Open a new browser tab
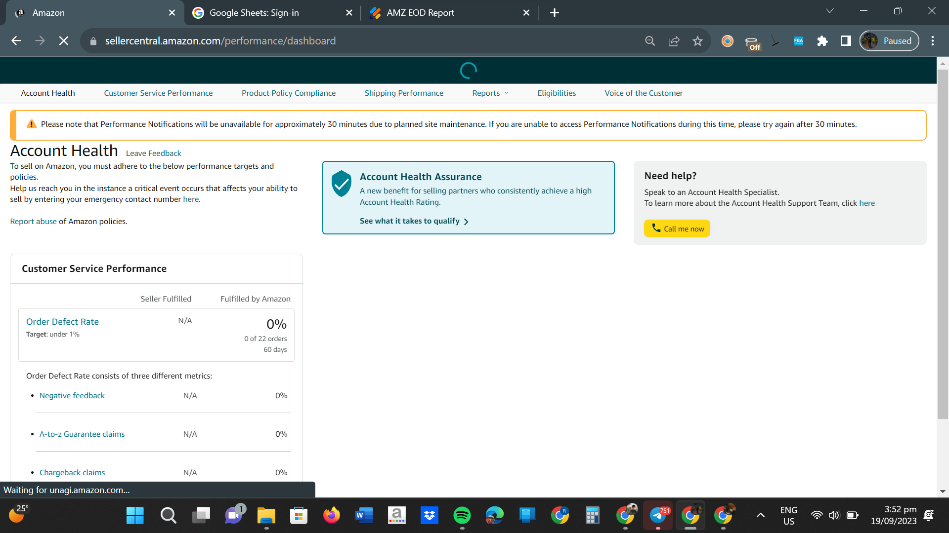Viewport: 949px width, 533px height. (x=555, y=13)
